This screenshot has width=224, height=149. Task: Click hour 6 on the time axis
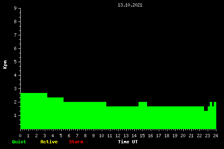click(x=69, y=136)
